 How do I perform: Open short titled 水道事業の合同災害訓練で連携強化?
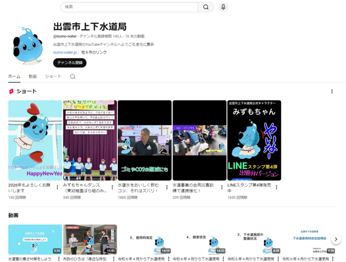193,187
